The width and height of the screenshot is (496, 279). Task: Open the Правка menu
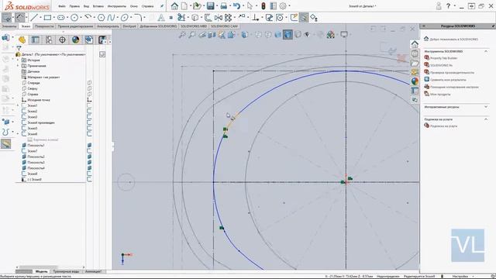pyautogui.click(x=74, y=6)
